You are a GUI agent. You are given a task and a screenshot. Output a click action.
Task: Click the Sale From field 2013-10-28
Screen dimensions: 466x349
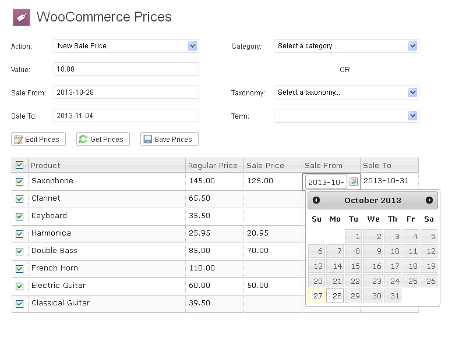(x=126, y=92)
